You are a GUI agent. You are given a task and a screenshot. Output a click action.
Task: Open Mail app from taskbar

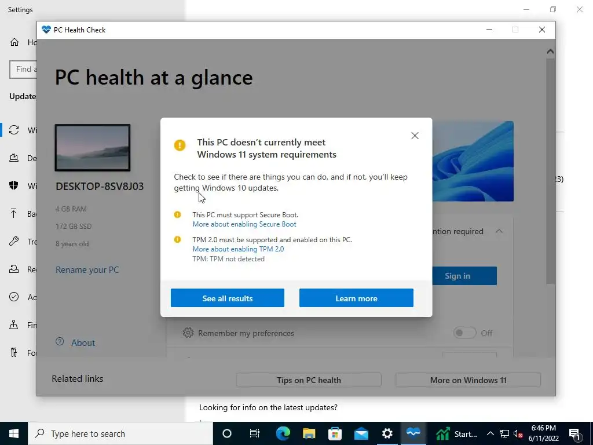pos(361,433)
